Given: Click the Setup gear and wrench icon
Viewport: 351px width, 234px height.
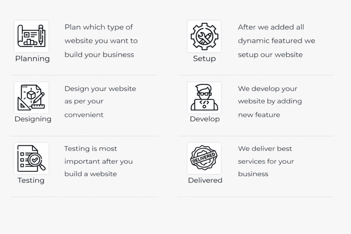Looking at the screenshot, I should point(204,36).
